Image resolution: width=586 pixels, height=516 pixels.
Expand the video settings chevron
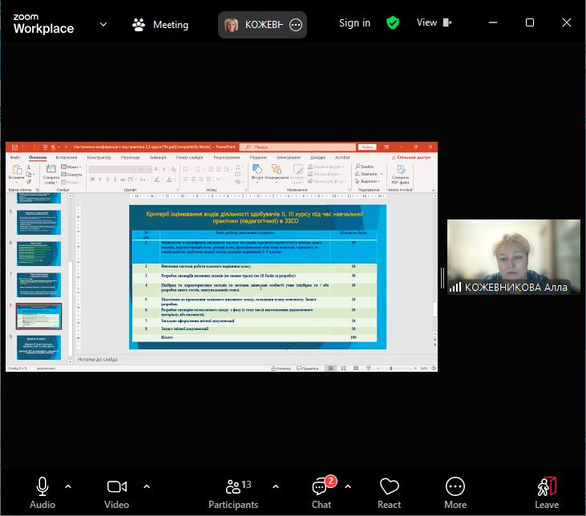coord(146,486)
